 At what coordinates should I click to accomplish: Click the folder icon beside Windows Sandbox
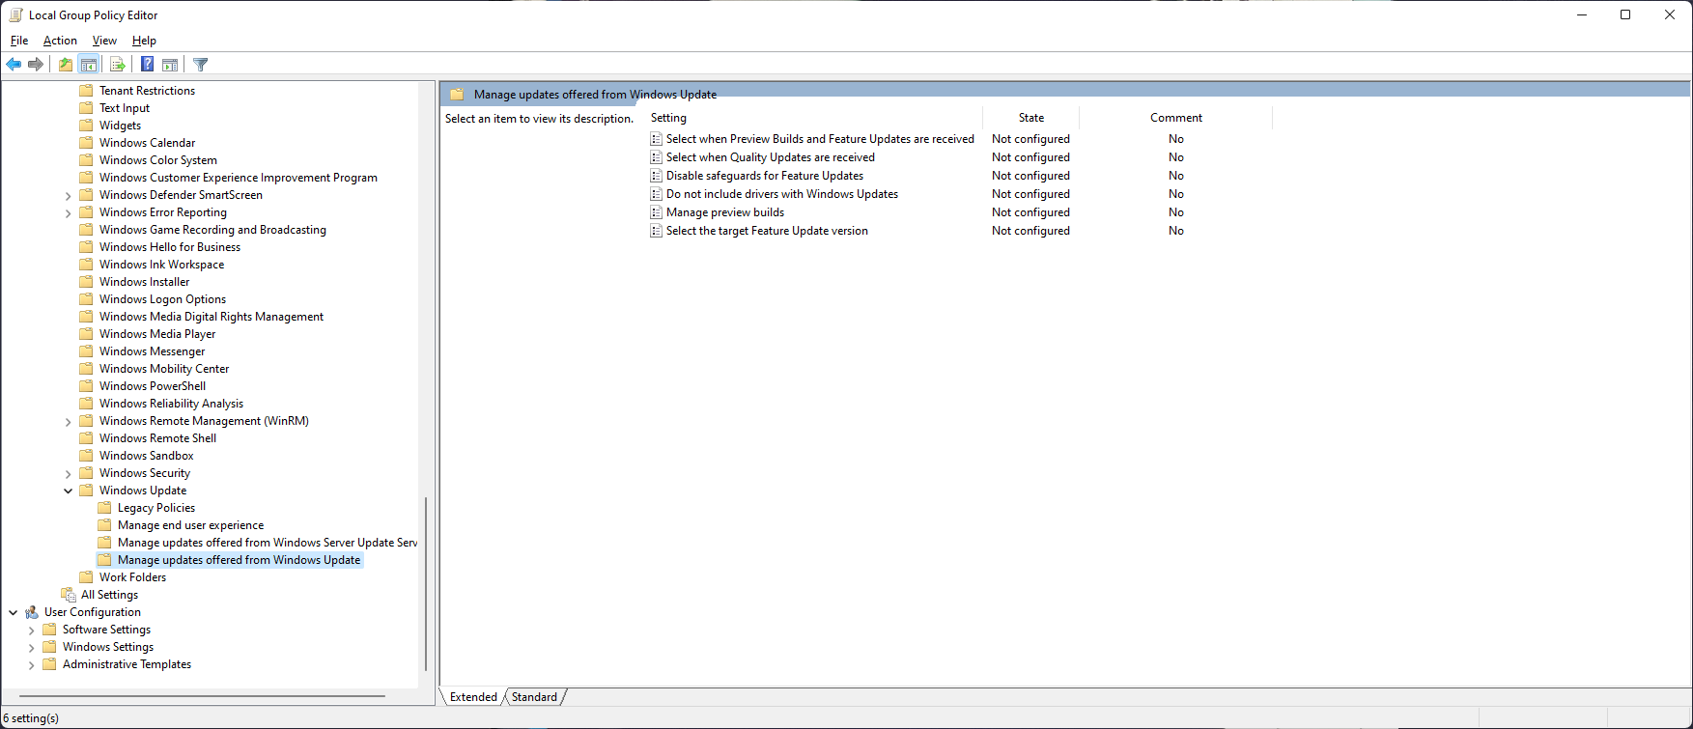[x=86, y=456]
